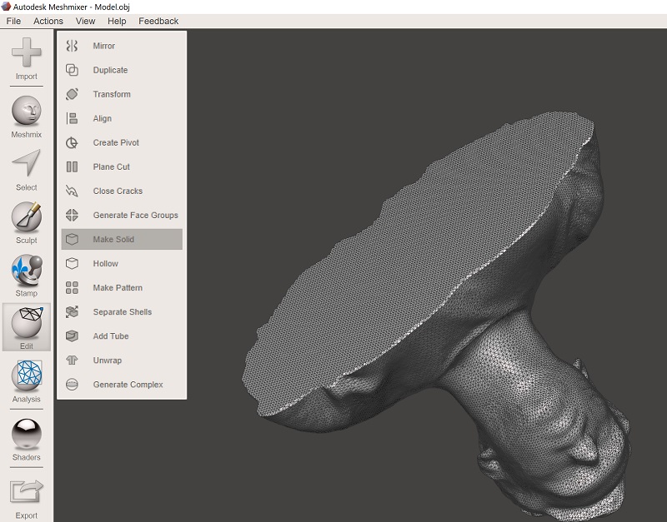Viewport: 667px width, 522px height.
Task: Activate the Select arrow tool
Action: tap(27, 162)
